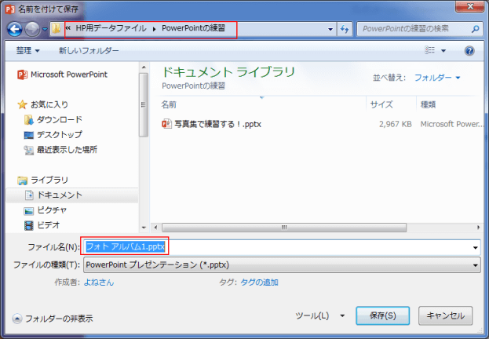Close the 名前を付けて保存 dialog
Viewport: 489px width, 339px height.
coord(470,6)
